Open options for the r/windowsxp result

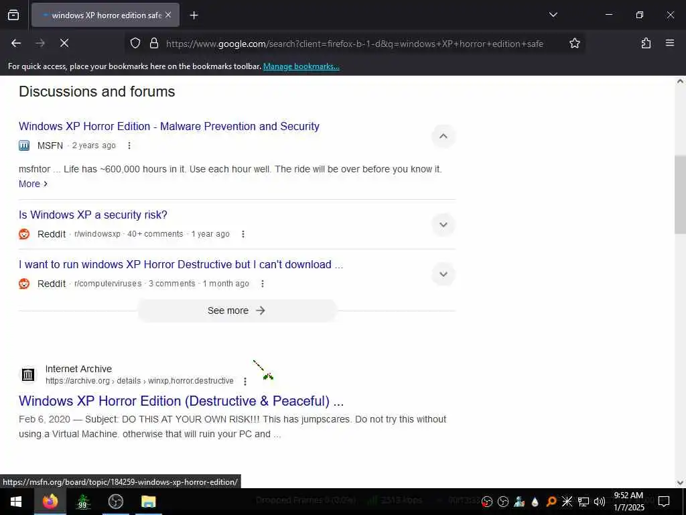point(243,234)
